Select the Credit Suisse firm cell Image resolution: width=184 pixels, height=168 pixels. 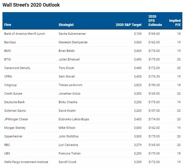pos(13,94)
